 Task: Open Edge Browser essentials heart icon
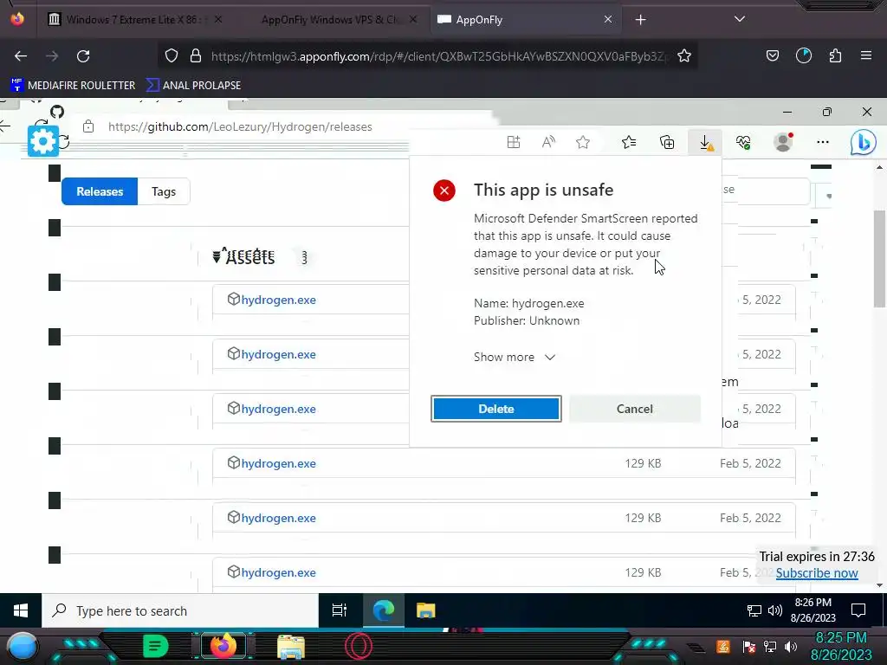(x=743, y=142)
